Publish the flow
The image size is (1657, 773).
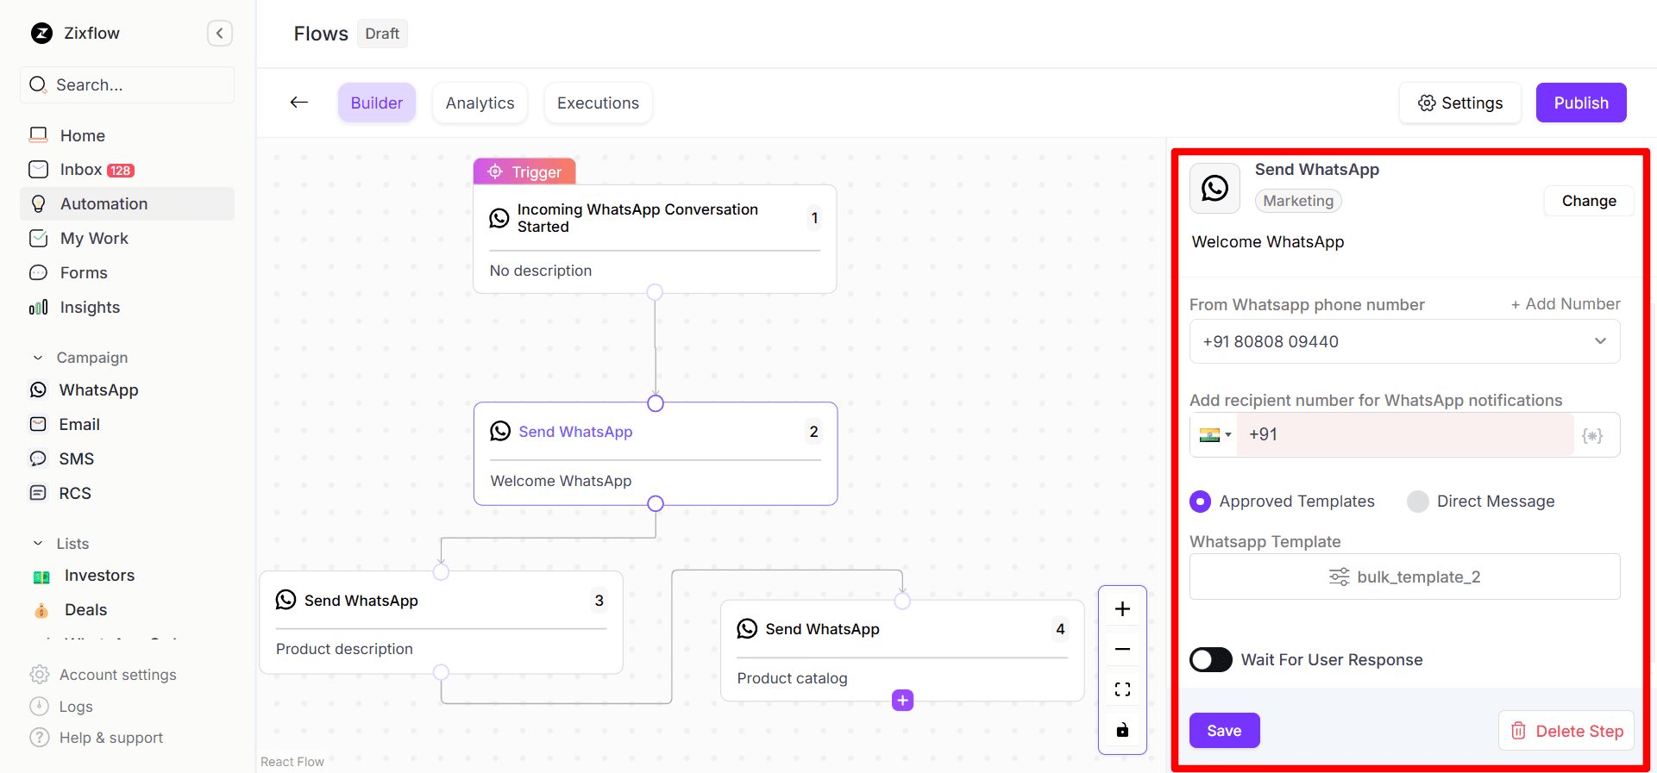click(1580, 103)
